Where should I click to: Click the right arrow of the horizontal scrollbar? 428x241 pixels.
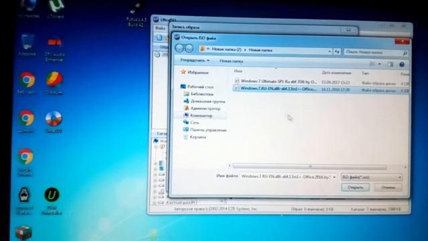(405, 167)
